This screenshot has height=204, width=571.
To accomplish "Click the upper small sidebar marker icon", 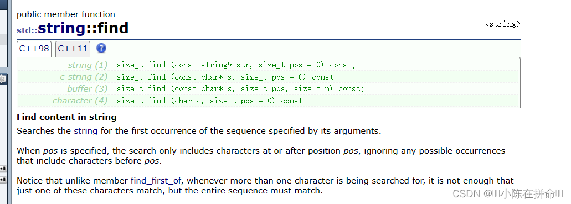I will tap(3, 169).
